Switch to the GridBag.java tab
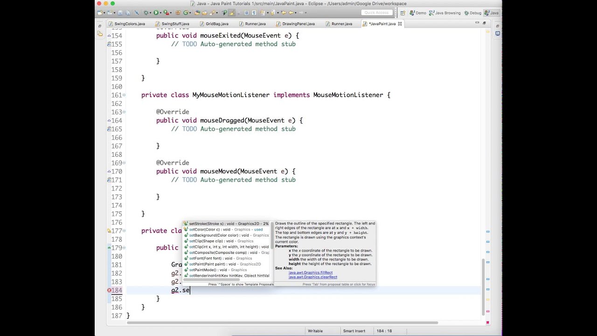Screen dimensions: 597x336 pyautogui.click(x=214, y=23)
